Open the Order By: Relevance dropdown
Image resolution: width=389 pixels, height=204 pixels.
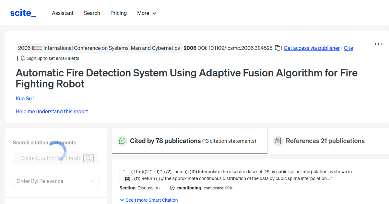pos(55,181)
